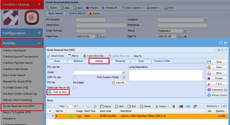
Task: Click the Memo icon in GRV toolbar
Action: 69,56
